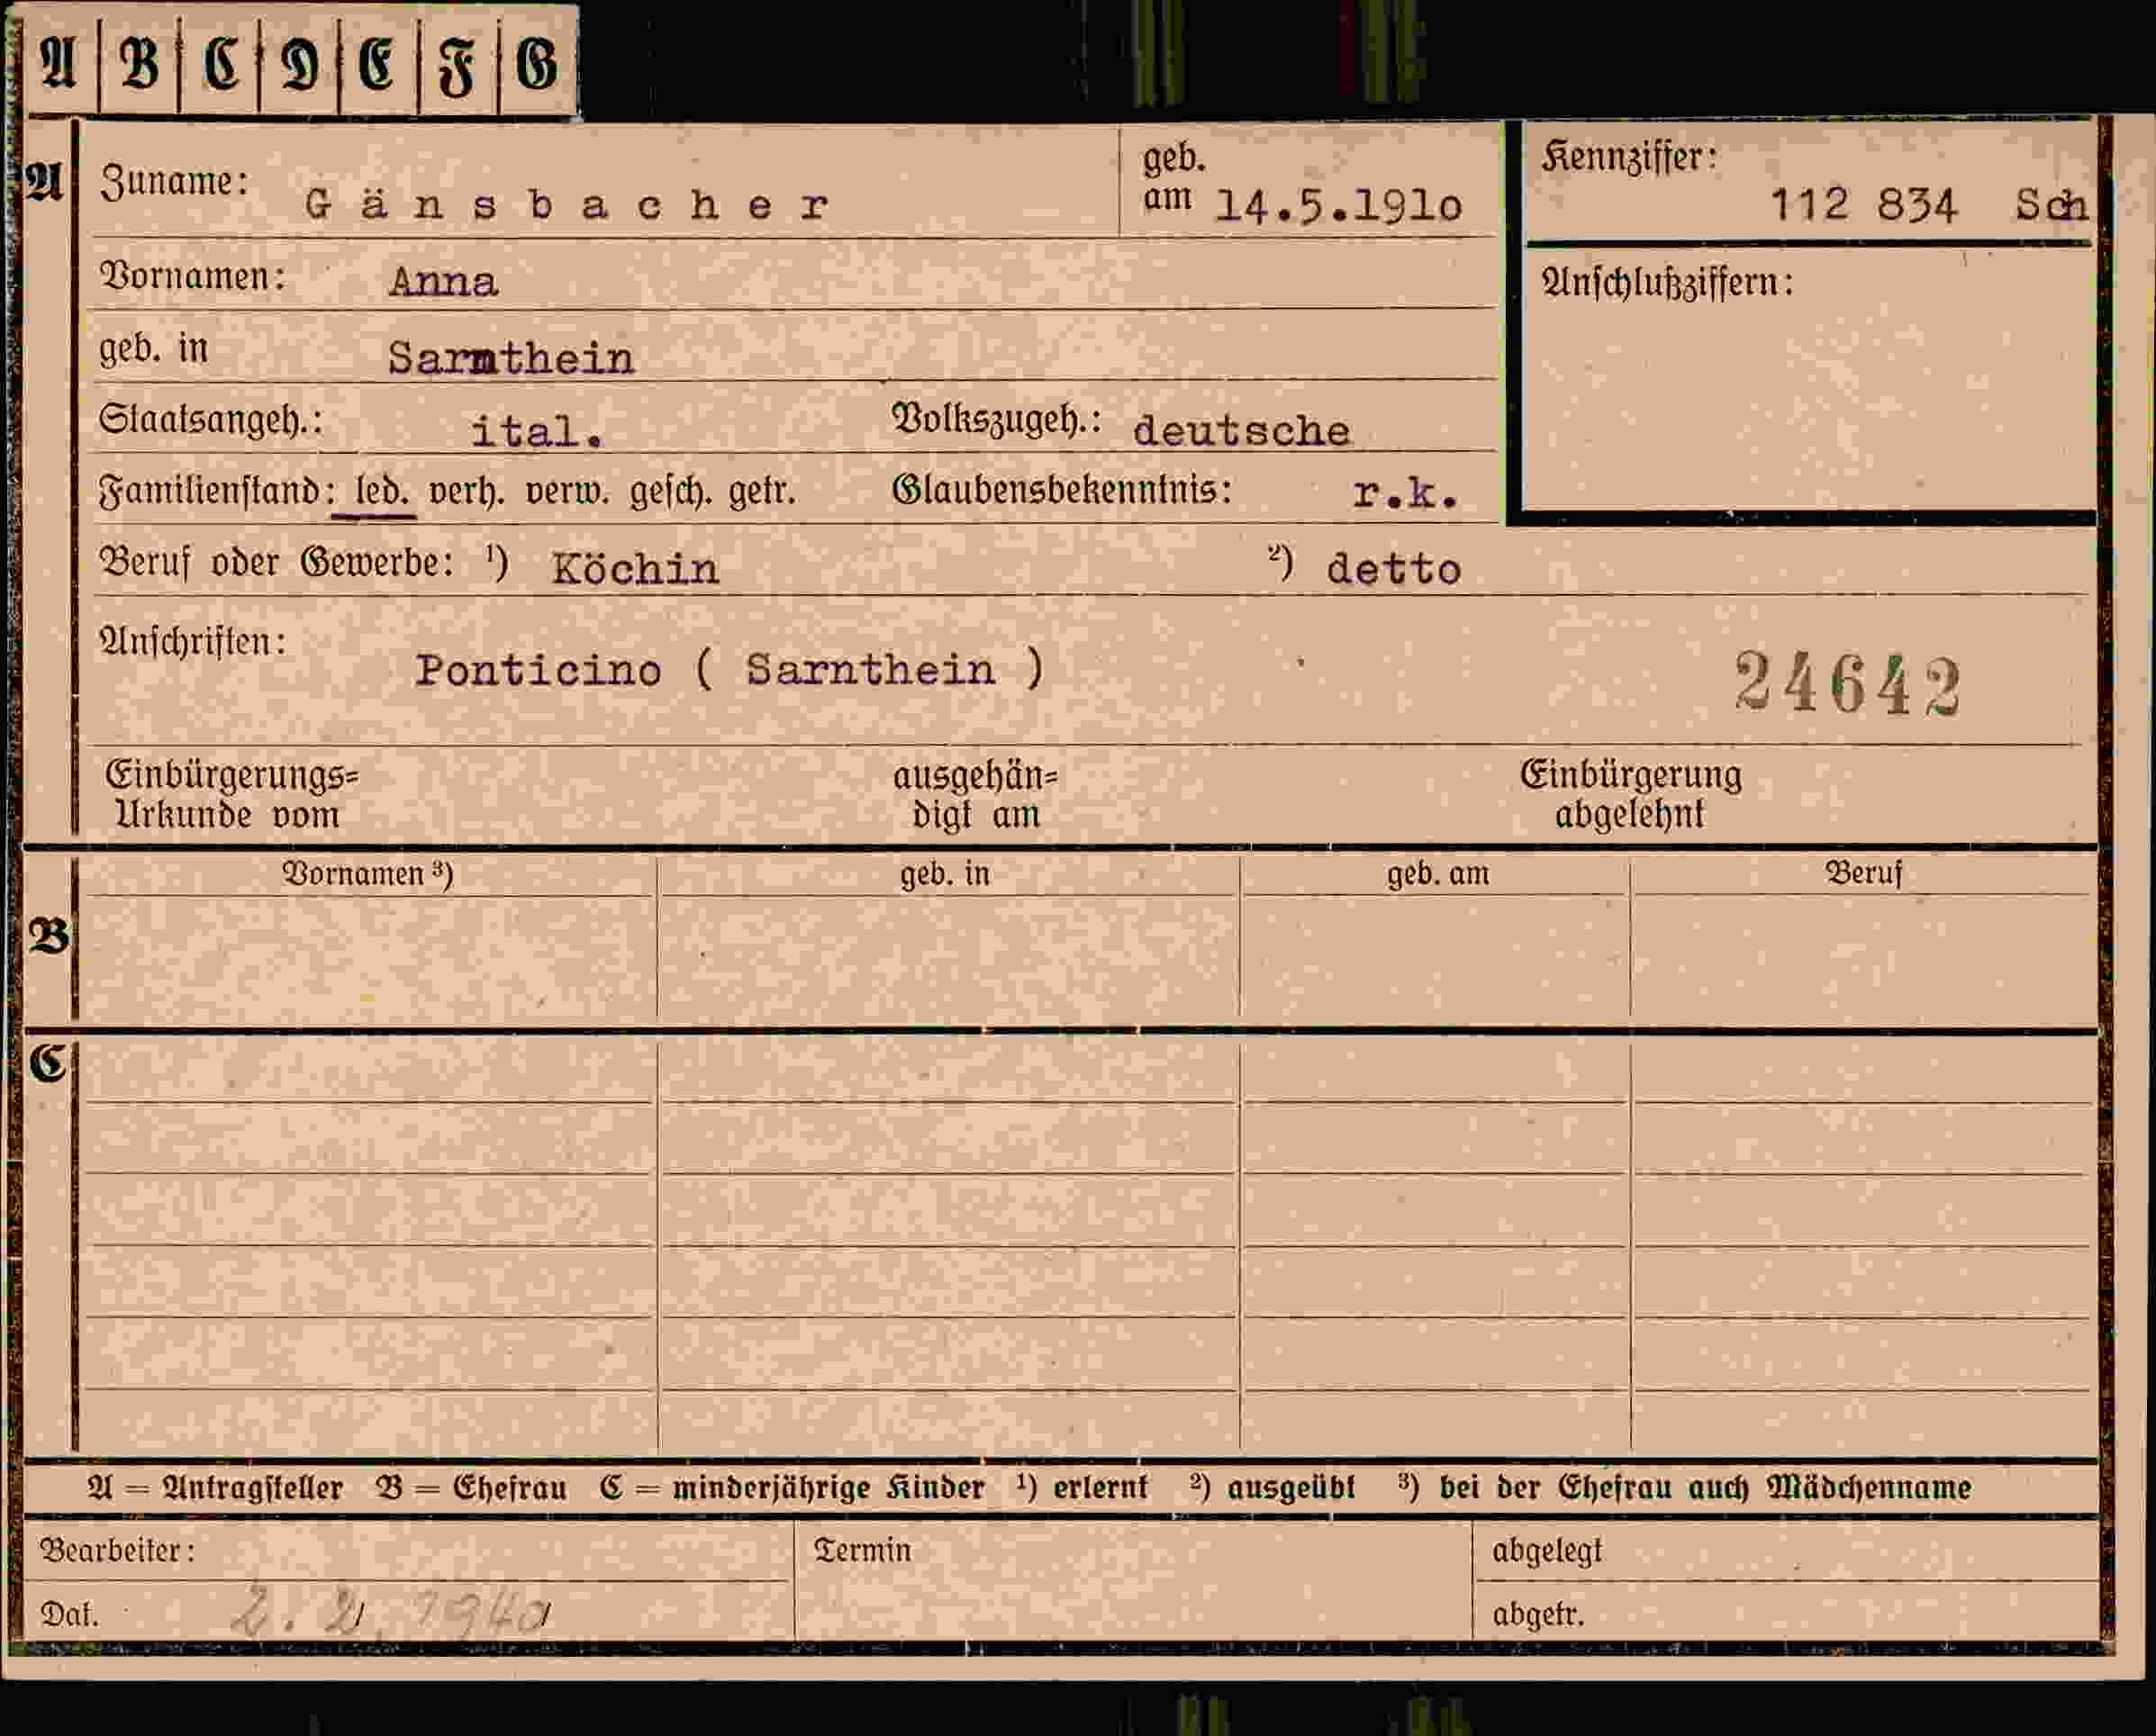Click the 'Anschriften:' label

(x=193, y=642)
